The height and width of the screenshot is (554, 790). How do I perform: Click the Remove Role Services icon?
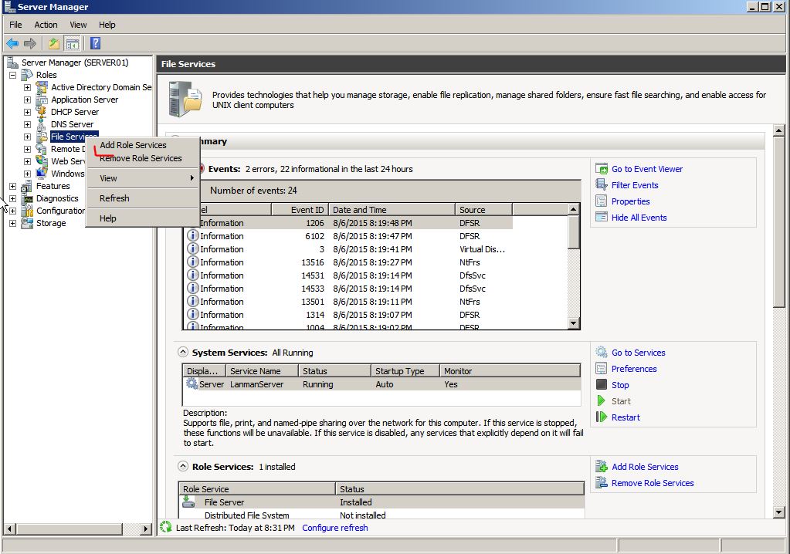602,482
